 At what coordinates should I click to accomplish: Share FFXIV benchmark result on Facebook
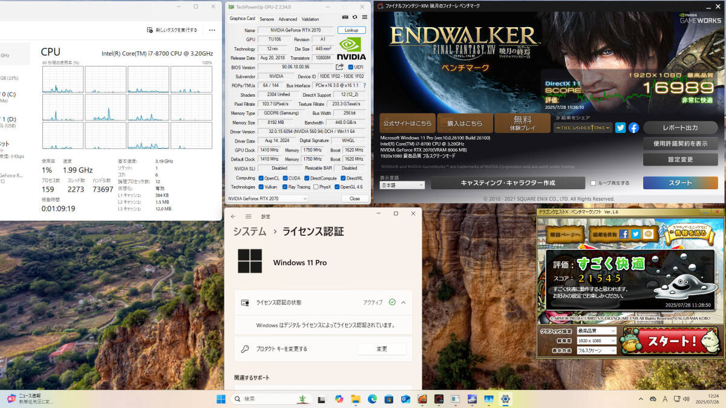(x=633, y=128)
